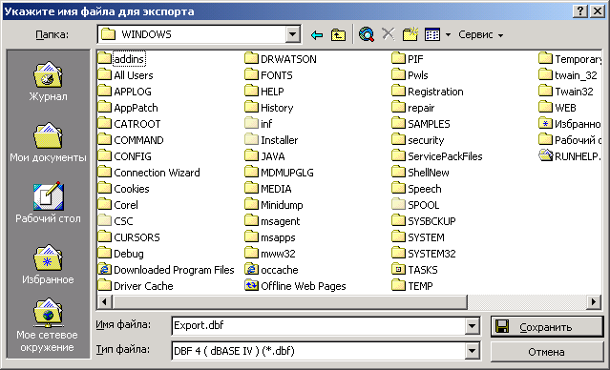The image size is (610, 370).
Task: Open Избранное in the sidebar
Action: pos(48,264)
